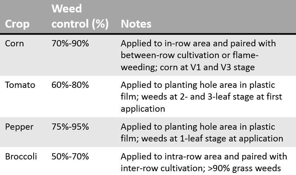The image size is (296, 175).
Task: Click the 70%-90% weed control value
Action: coord(70,44)
